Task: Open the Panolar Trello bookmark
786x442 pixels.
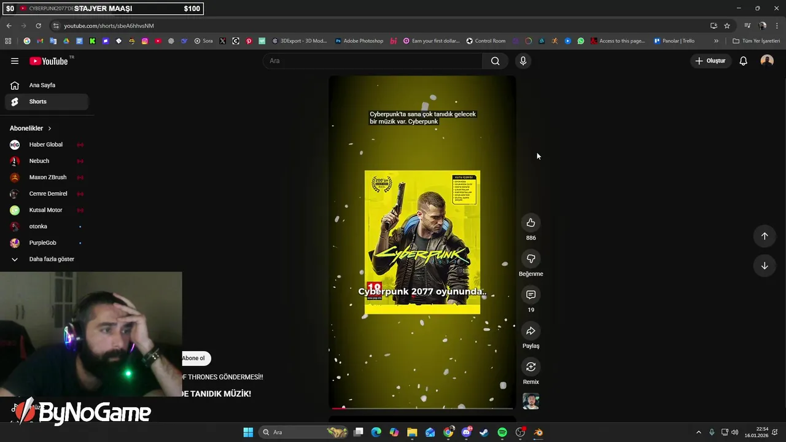Action: (x=674, y=41)
